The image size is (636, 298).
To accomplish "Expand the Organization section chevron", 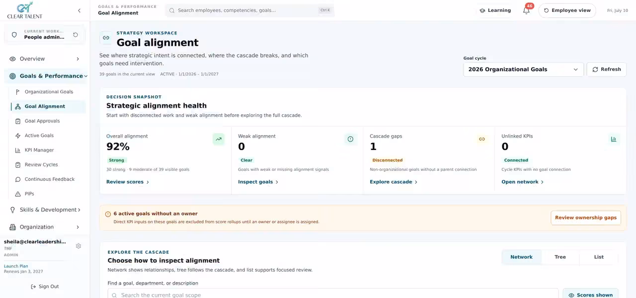I will [x=78, y=227].
